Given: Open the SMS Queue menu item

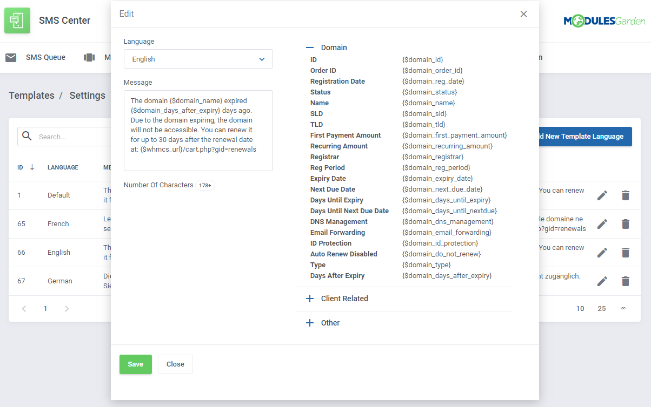Looking at the screenshot, I should pos(45,58).
